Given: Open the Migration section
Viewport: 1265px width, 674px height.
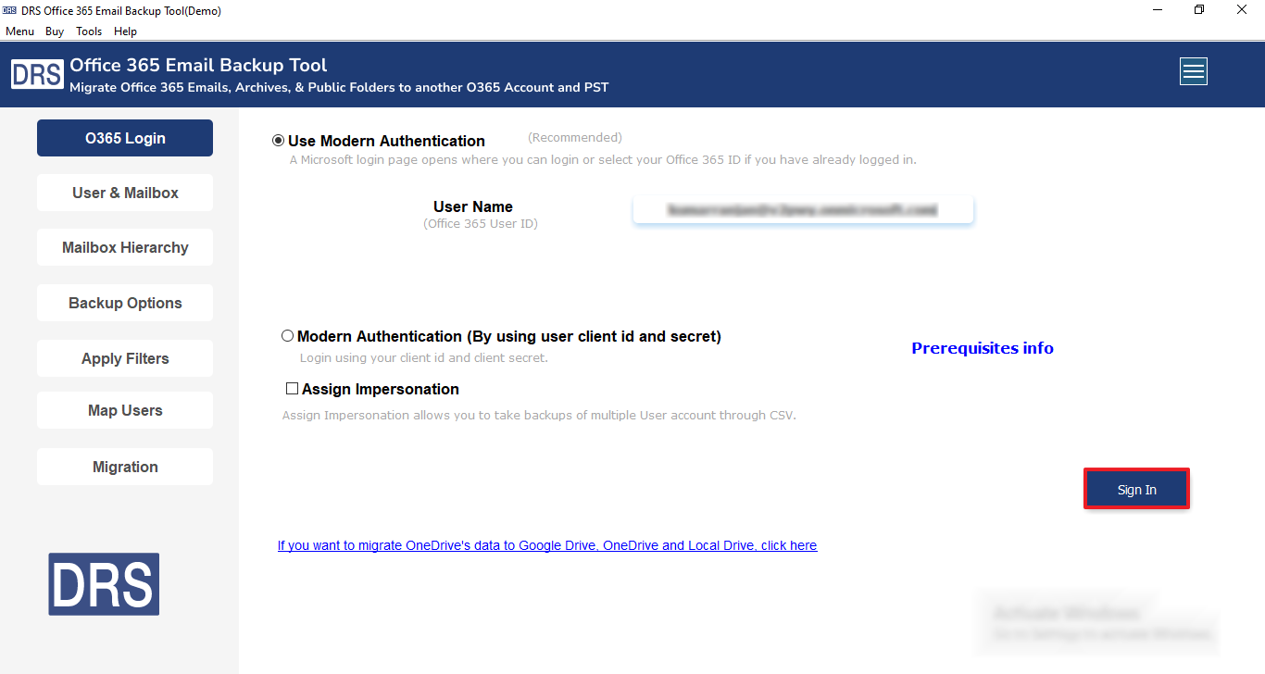Looking at the screenshot, I should pyautogui.click(x=124, y=466).
